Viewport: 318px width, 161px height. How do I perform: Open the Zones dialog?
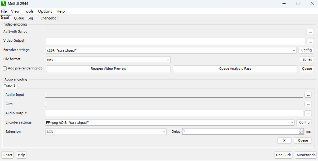(307, 59)
